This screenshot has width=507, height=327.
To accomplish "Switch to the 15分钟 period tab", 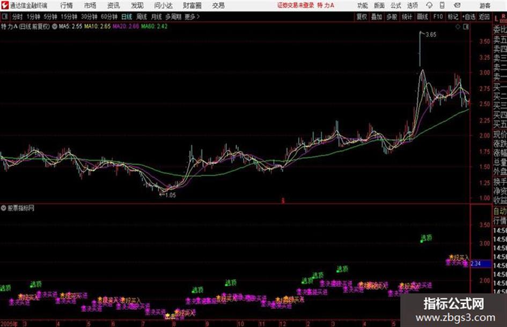I will pyautogui.click(x=69, y=17).
